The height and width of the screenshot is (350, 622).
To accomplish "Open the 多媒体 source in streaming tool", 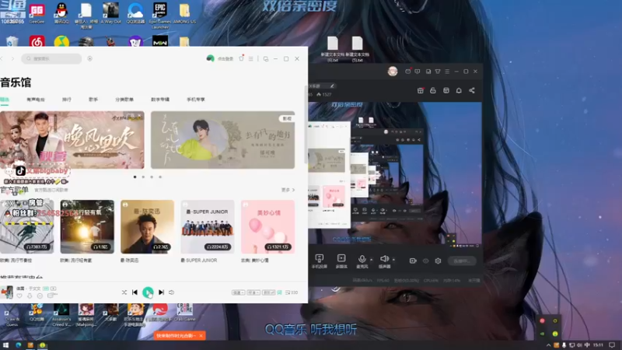I will pyautogui.click(x=341, y=261).
